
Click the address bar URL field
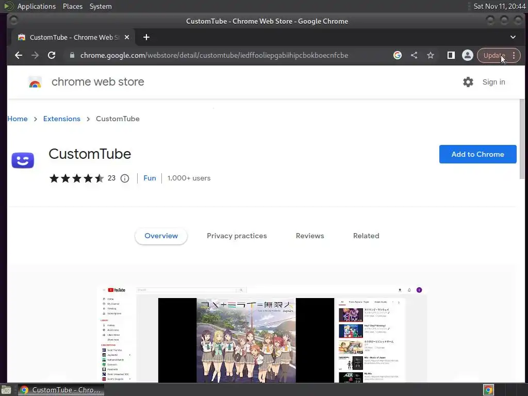pos(214,56)
